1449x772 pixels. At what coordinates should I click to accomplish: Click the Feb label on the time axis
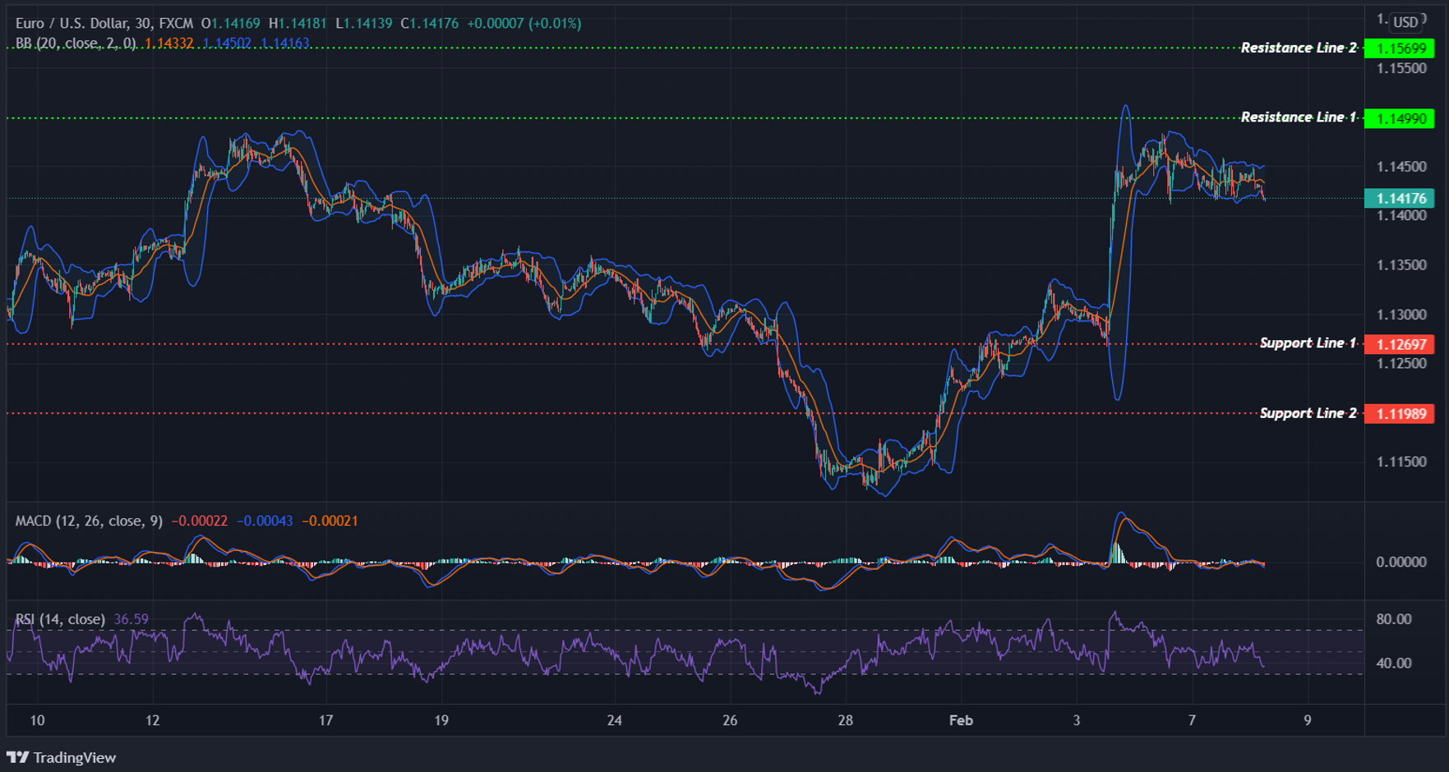(x=960, y=720)
